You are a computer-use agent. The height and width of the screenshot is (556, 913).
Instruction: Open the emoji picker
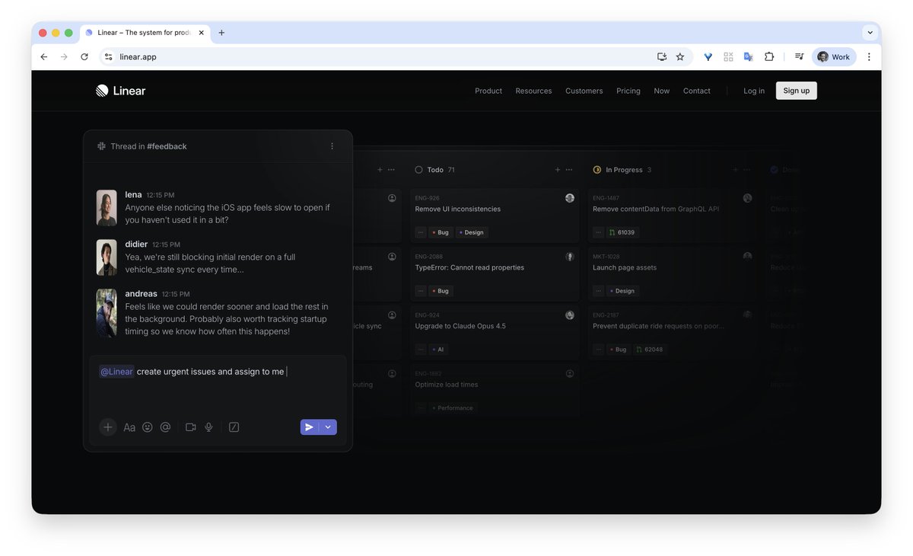coord(148,427)
